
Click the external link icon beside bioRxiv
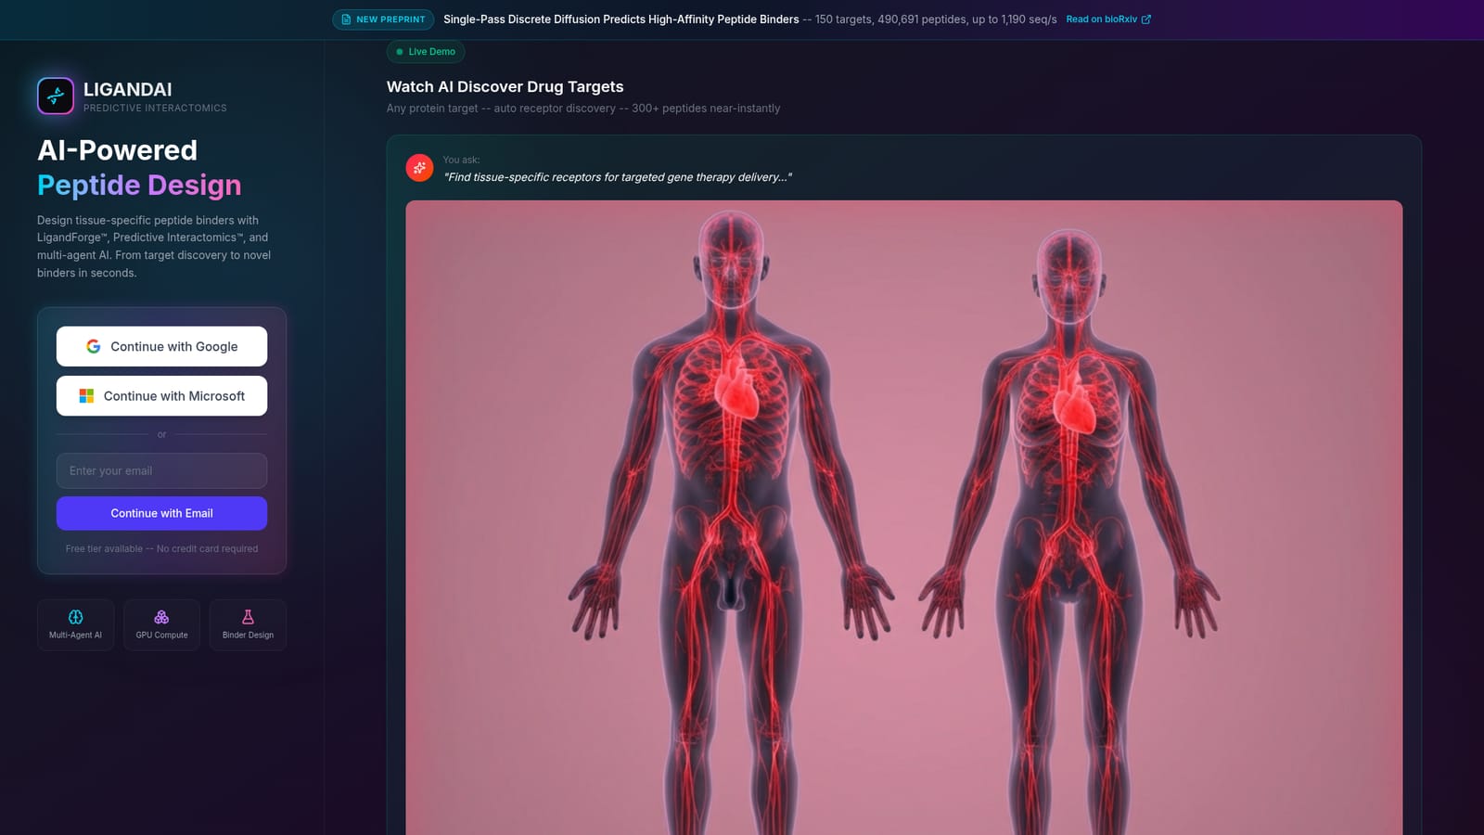pos(1146,19)
